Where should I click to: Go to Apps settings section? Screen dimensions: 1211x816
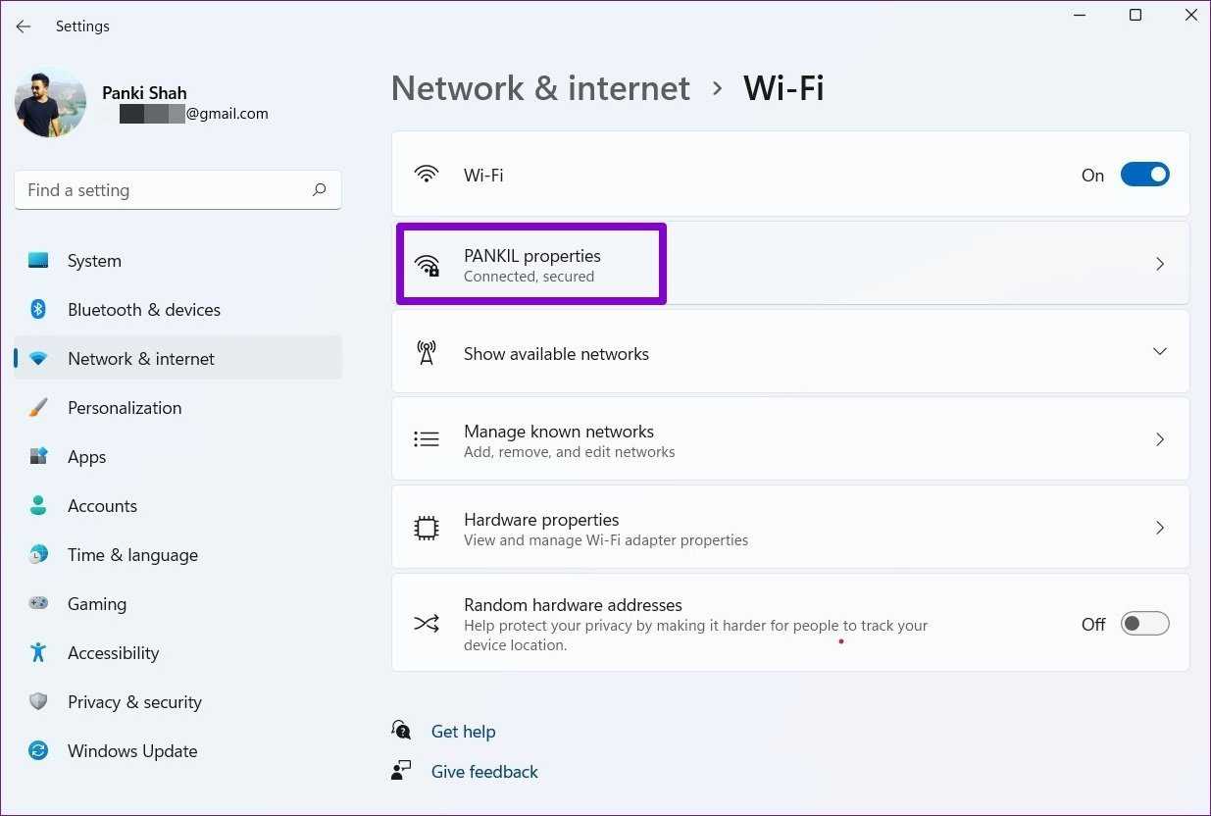(x=86, y=457)
